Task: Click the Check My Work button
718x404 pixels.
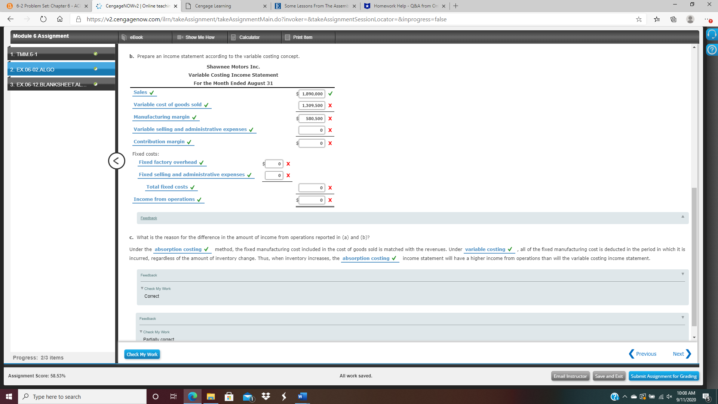Action: (142, 354)
